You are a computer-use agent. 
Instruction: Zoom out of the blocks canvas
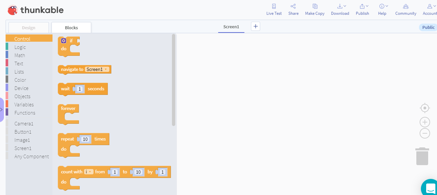(425, 133)
